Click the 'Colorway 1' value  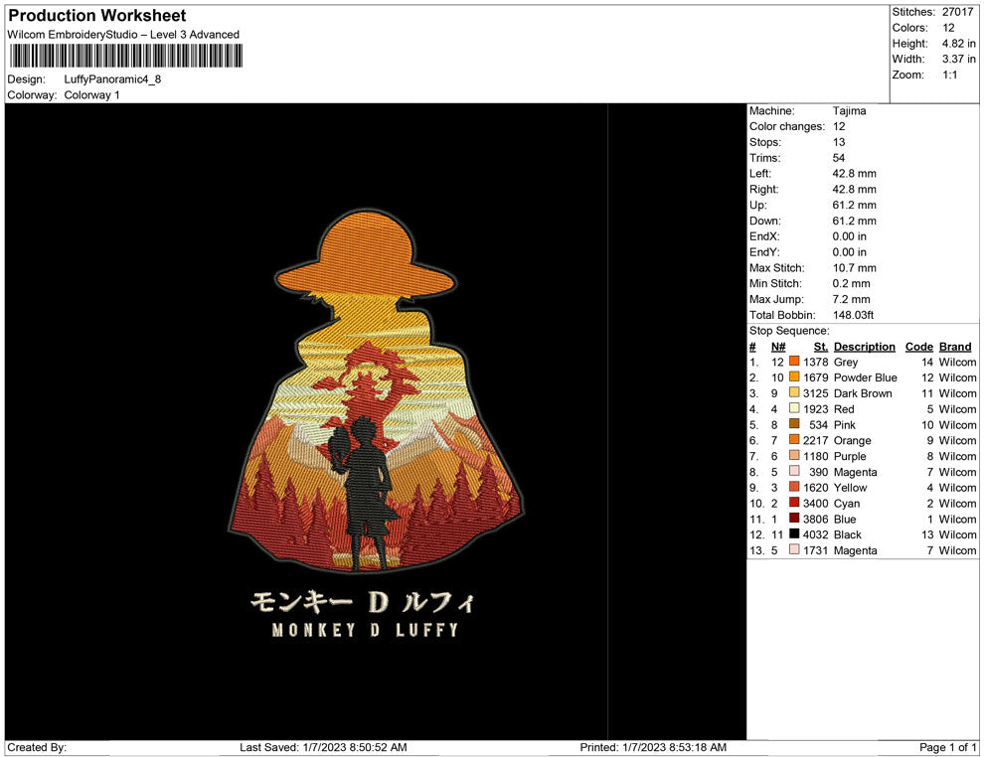91,94
